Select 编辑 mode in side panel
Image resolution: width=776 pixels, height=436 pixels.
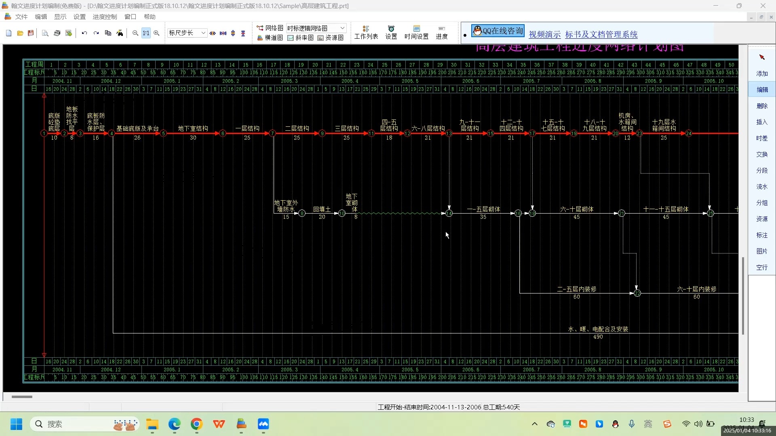(x=762, y=90)
